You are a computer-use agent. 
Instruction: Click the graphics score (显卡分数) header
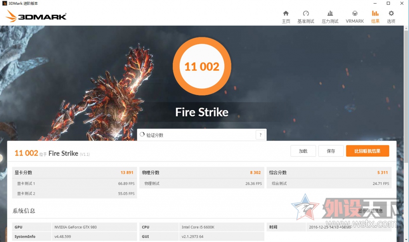[x=23, y=173]
